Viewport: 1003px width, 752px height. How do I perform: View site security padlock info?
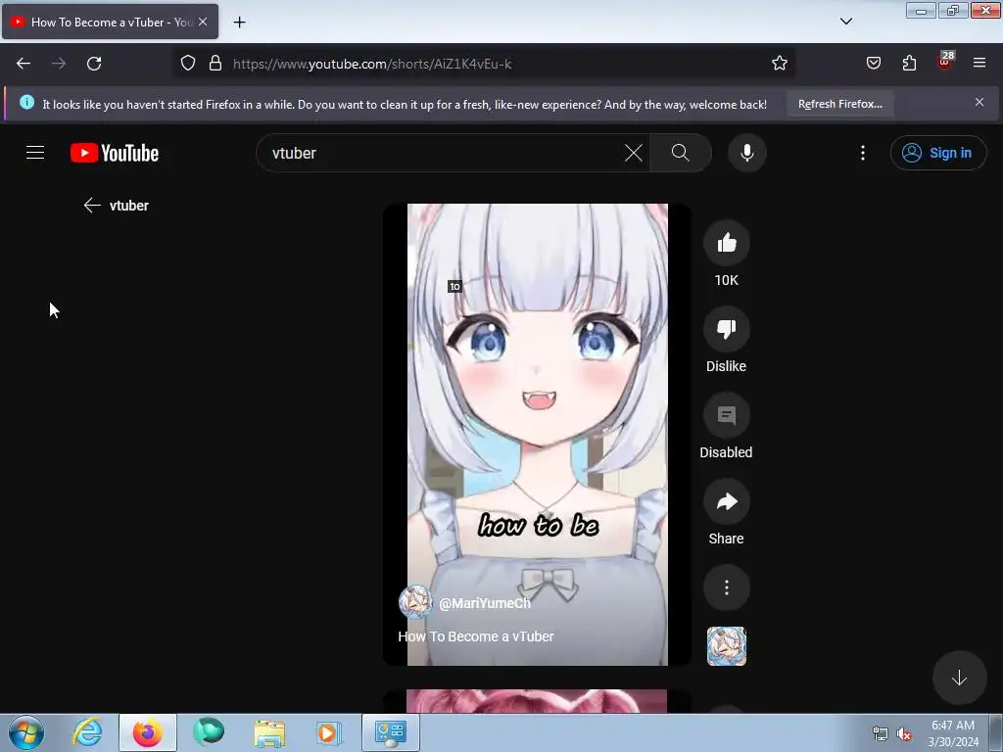(215, 64)
